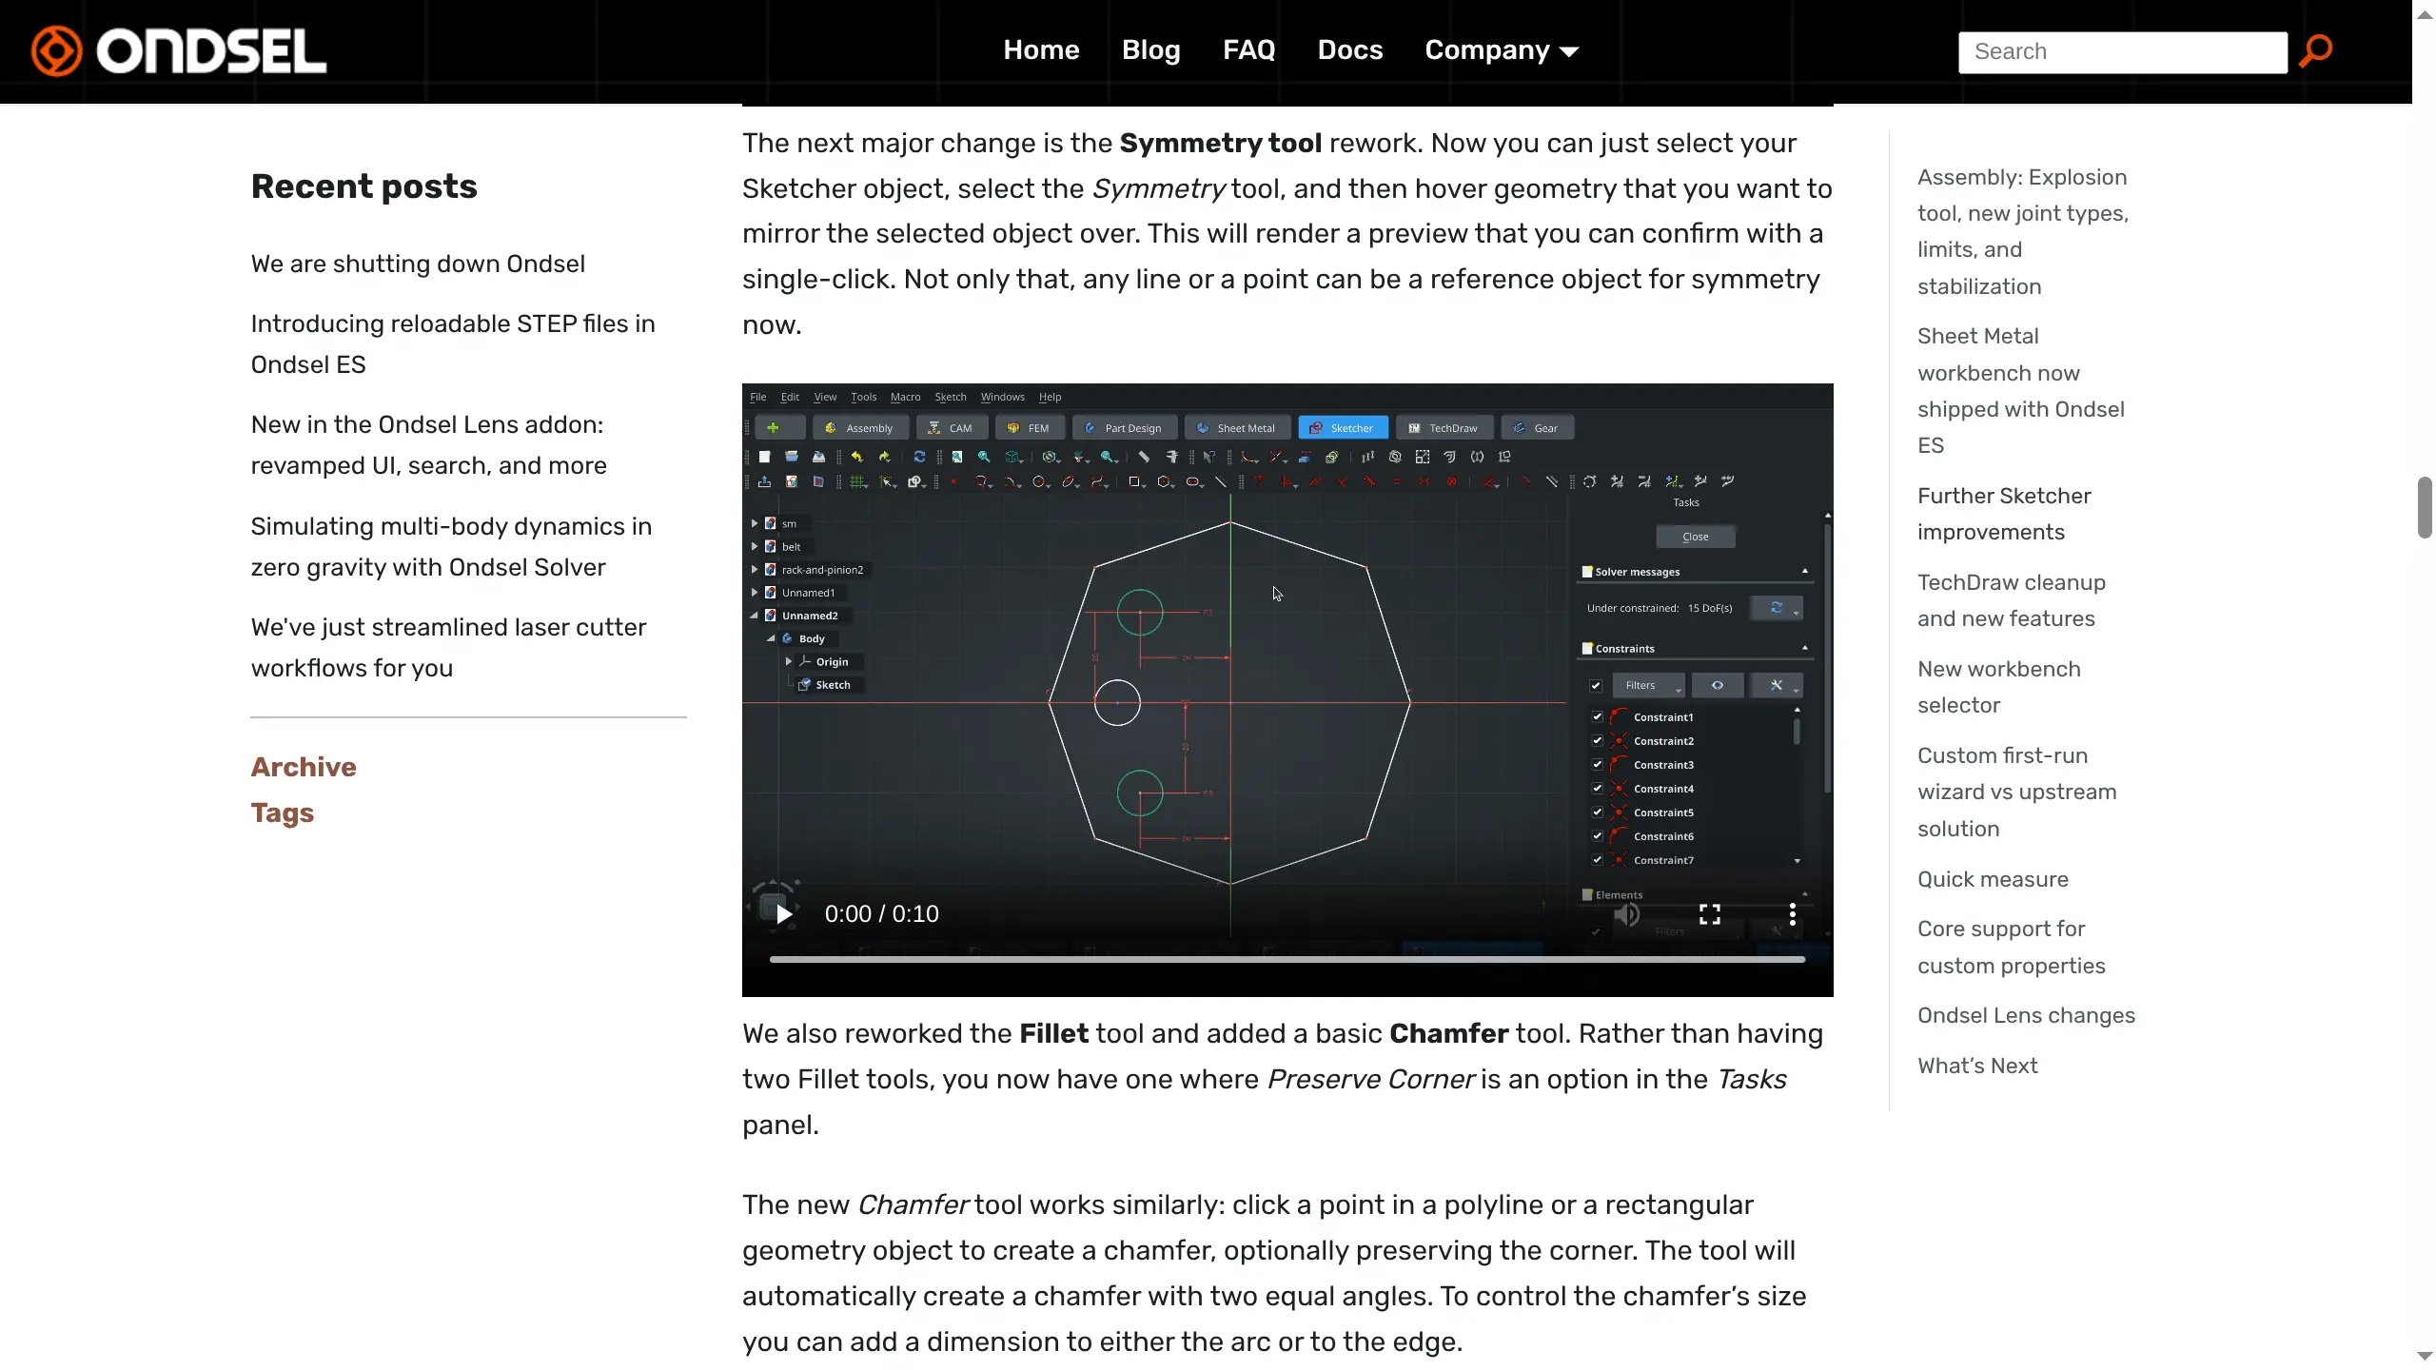2436x1370 pixels.
Task: Mute the video with speaker icon
Action: [1627, 914]
